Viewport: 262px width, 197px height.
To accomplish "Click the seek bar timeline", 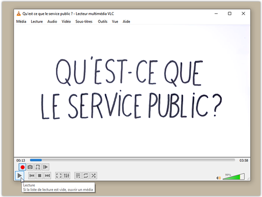I will pos(133,160).
